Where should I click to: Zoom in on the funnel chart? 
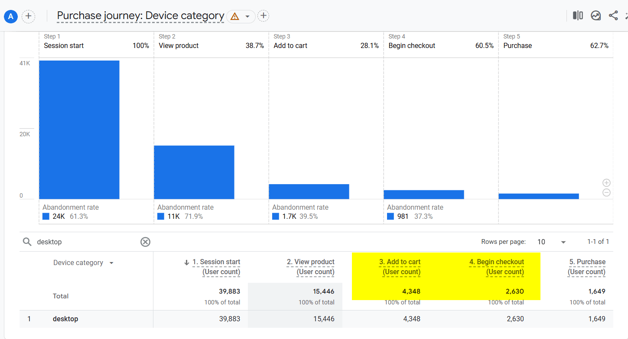tap(606, 182)
